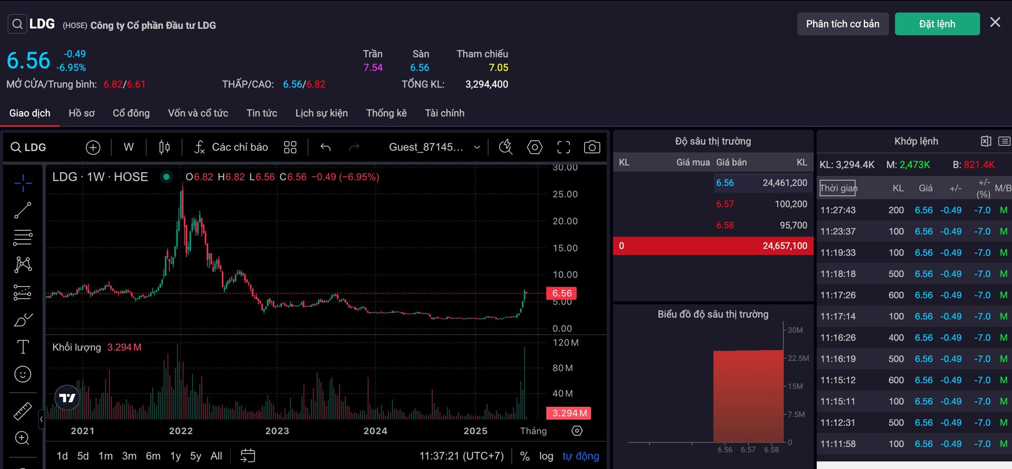This screenshot has width=1012, height=469.
Task: Click the Đặt lệnh order button
Action: (937, 24)
